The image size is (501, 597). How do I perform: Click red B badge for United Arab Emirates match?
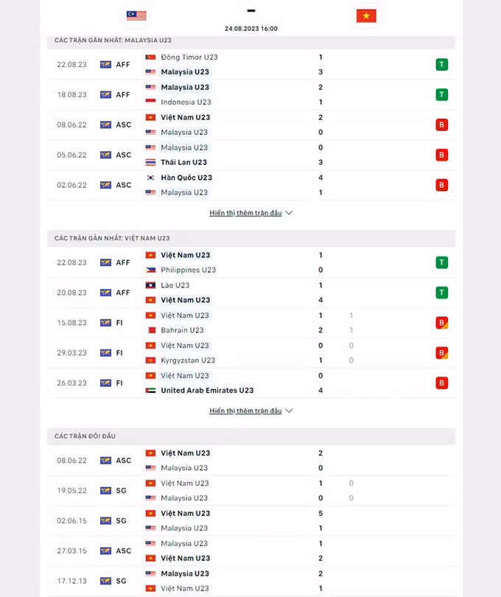click(x=441, y=383)
